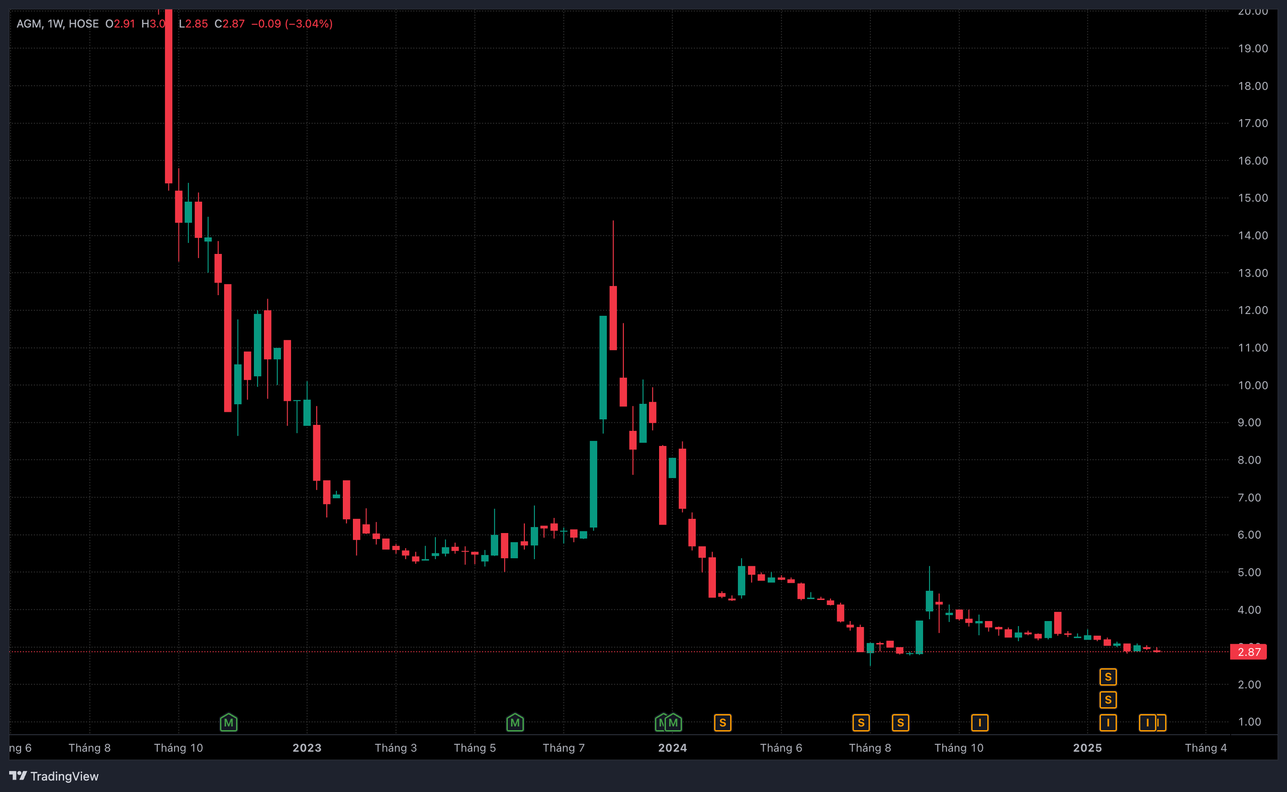Click the fully visible M marker at 2024
The image size is (1287, 792).
point(673,722)
